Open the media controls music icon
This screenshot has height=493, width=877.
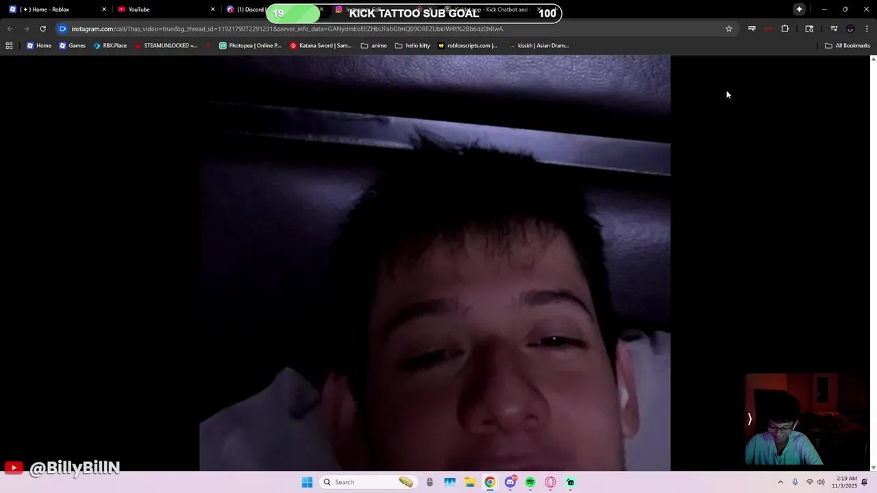(834, 29)
